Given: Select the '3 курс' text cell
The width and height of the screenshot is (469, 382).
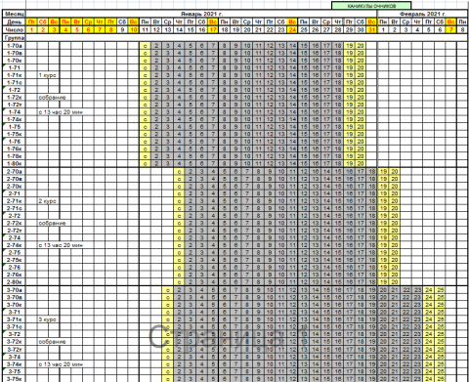Looking at the screenshot, I should point(47,319).
